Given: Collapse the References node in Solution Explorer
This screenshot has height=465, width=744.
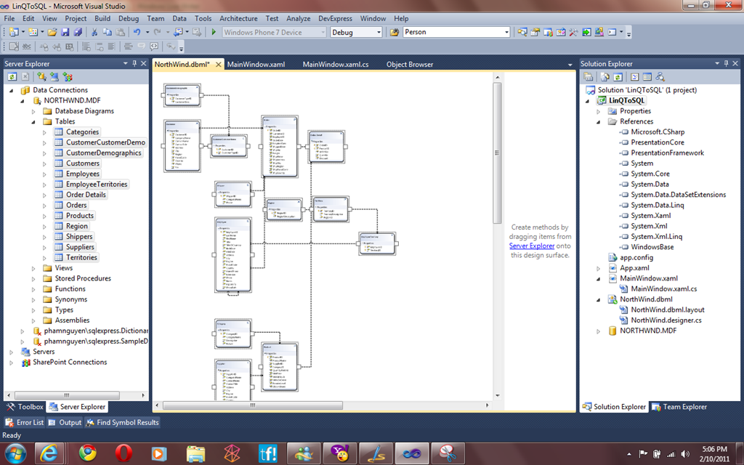Looking at the screenshot, I should (599, 121).
